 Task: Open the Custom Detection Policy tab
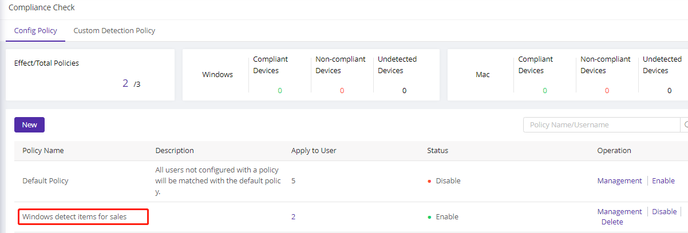(114, 31)
